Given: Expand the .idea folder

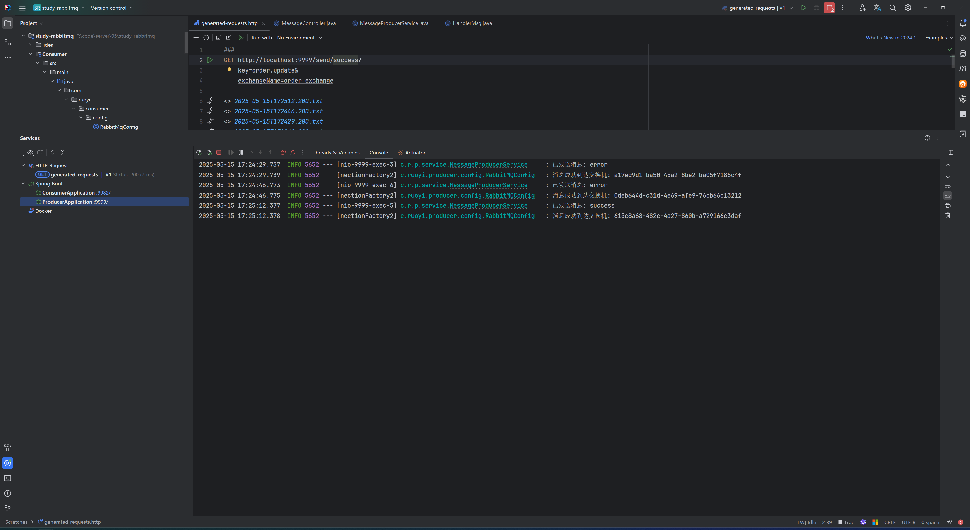Looking at the screenshot, I should (31, 45).
